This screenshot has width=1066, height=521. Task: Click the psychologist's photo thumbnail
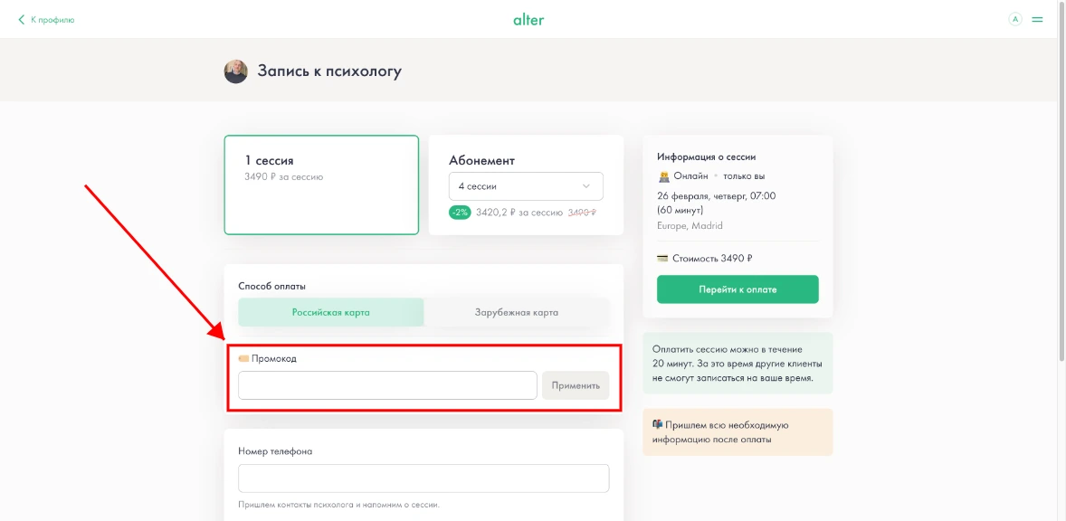pyautogui.click(x=235, y=71)
